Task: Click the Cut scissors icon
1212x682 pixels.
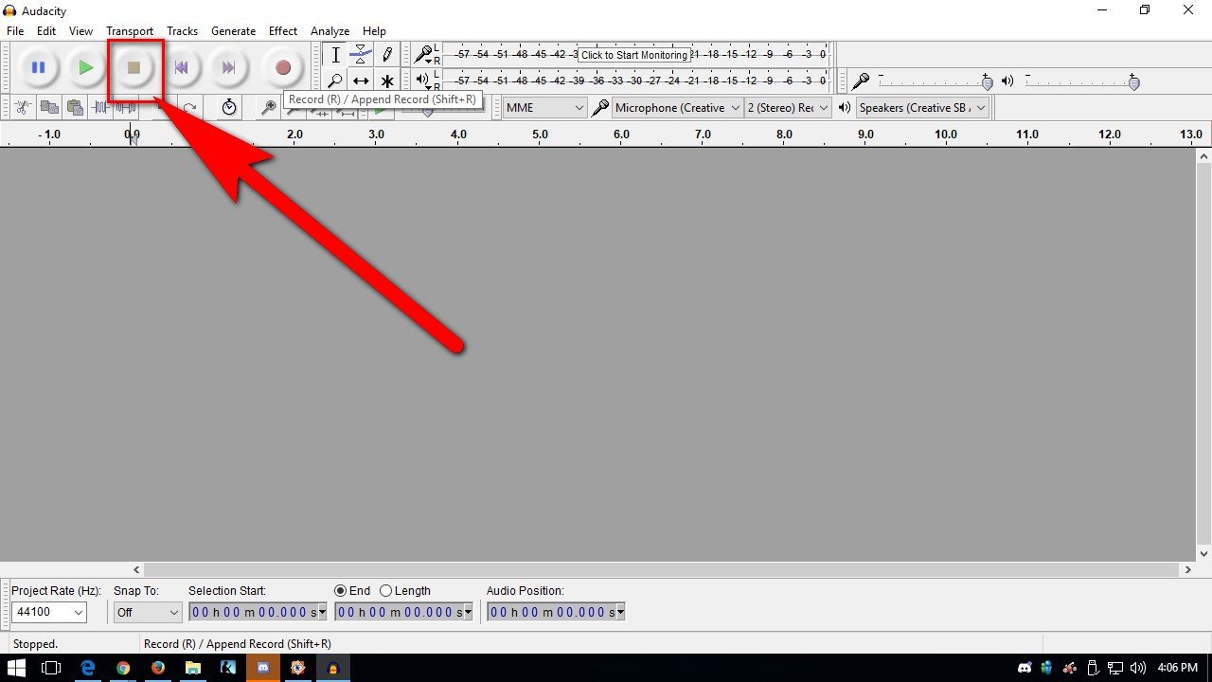Action: tap(23, 107)
